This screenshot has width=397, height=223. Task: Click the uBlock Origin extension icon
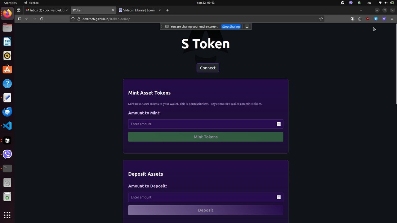pos(368,19)
